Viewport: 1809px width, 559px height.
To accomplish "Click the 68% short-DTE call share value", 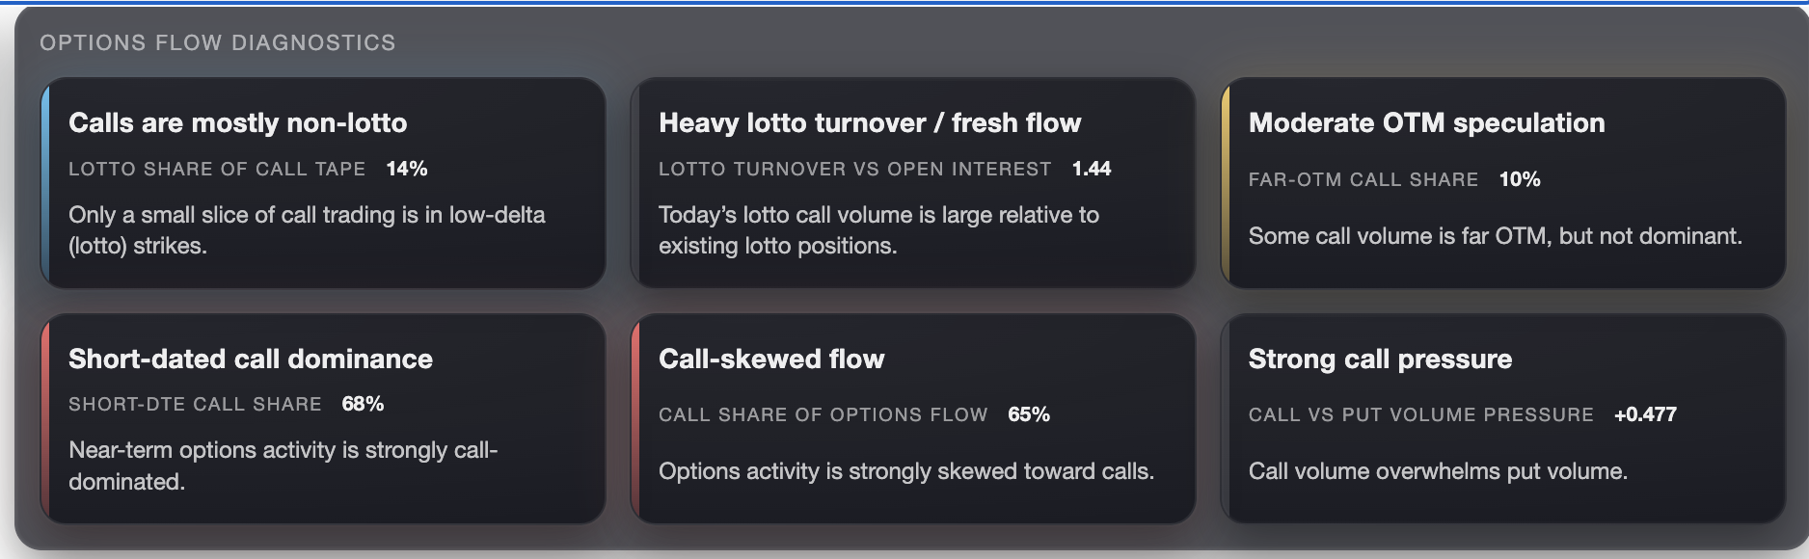I will [x=361, y=406].
